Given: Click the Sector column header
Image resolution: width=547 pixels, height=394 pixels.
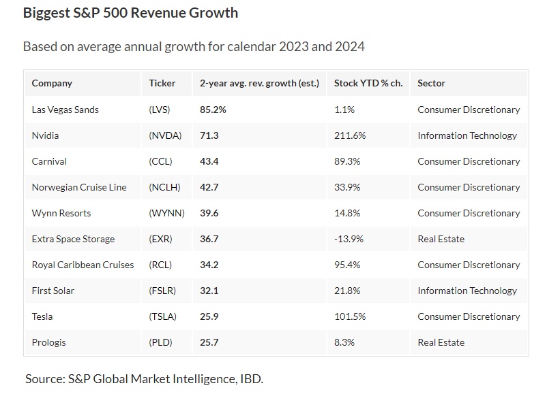Looking at the screenshot, I should click(x=431, y=83).
